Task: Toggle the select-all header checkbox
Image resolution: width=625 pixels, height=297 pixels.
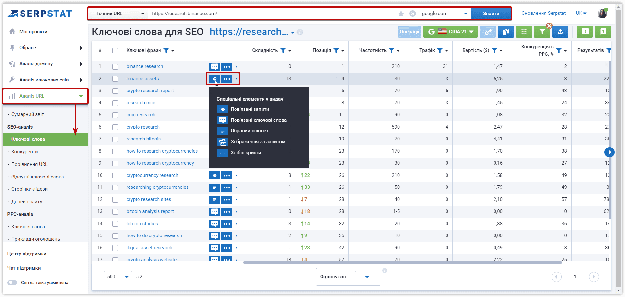Action: coord(115,51)
